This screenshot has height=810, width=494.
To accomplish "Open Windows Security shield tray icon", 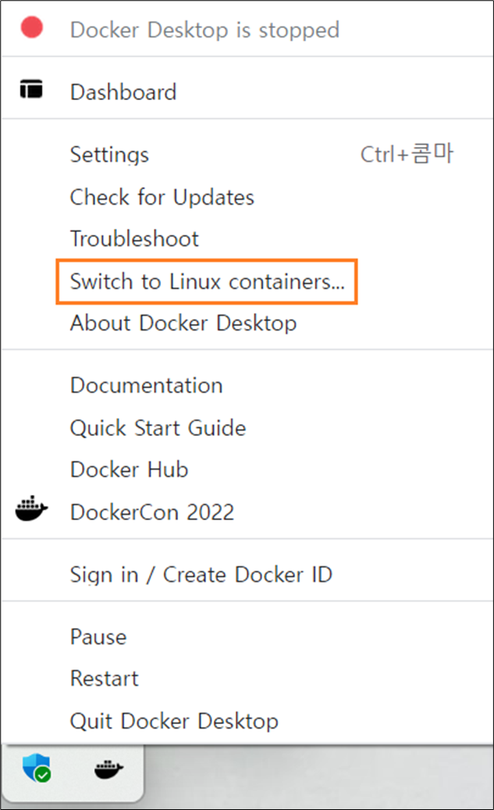I will [x=37, y=767].
